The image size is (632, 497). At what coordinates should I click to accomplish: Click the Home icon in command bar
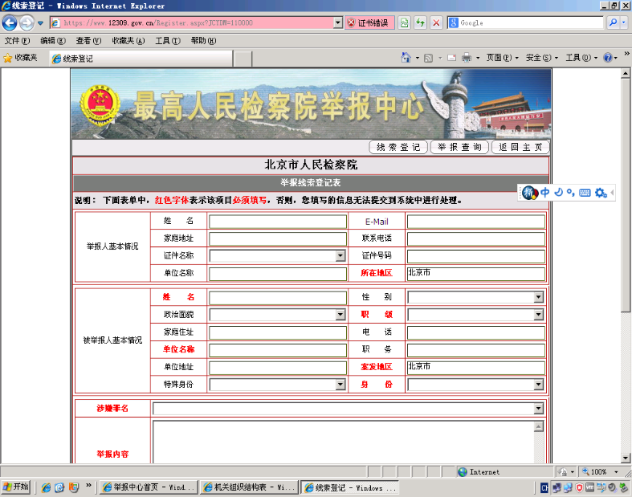point(406,58)
